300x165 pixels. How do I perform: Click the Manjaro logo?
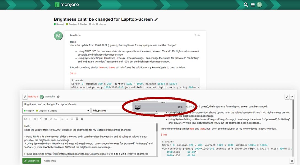67,5
